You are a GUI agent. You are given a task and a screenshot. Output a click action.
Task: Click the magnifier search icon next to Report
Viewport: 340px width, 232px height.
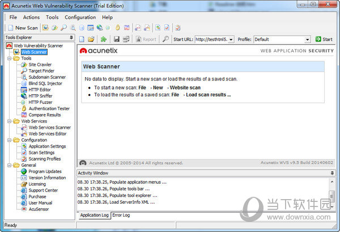coord(165,39)
